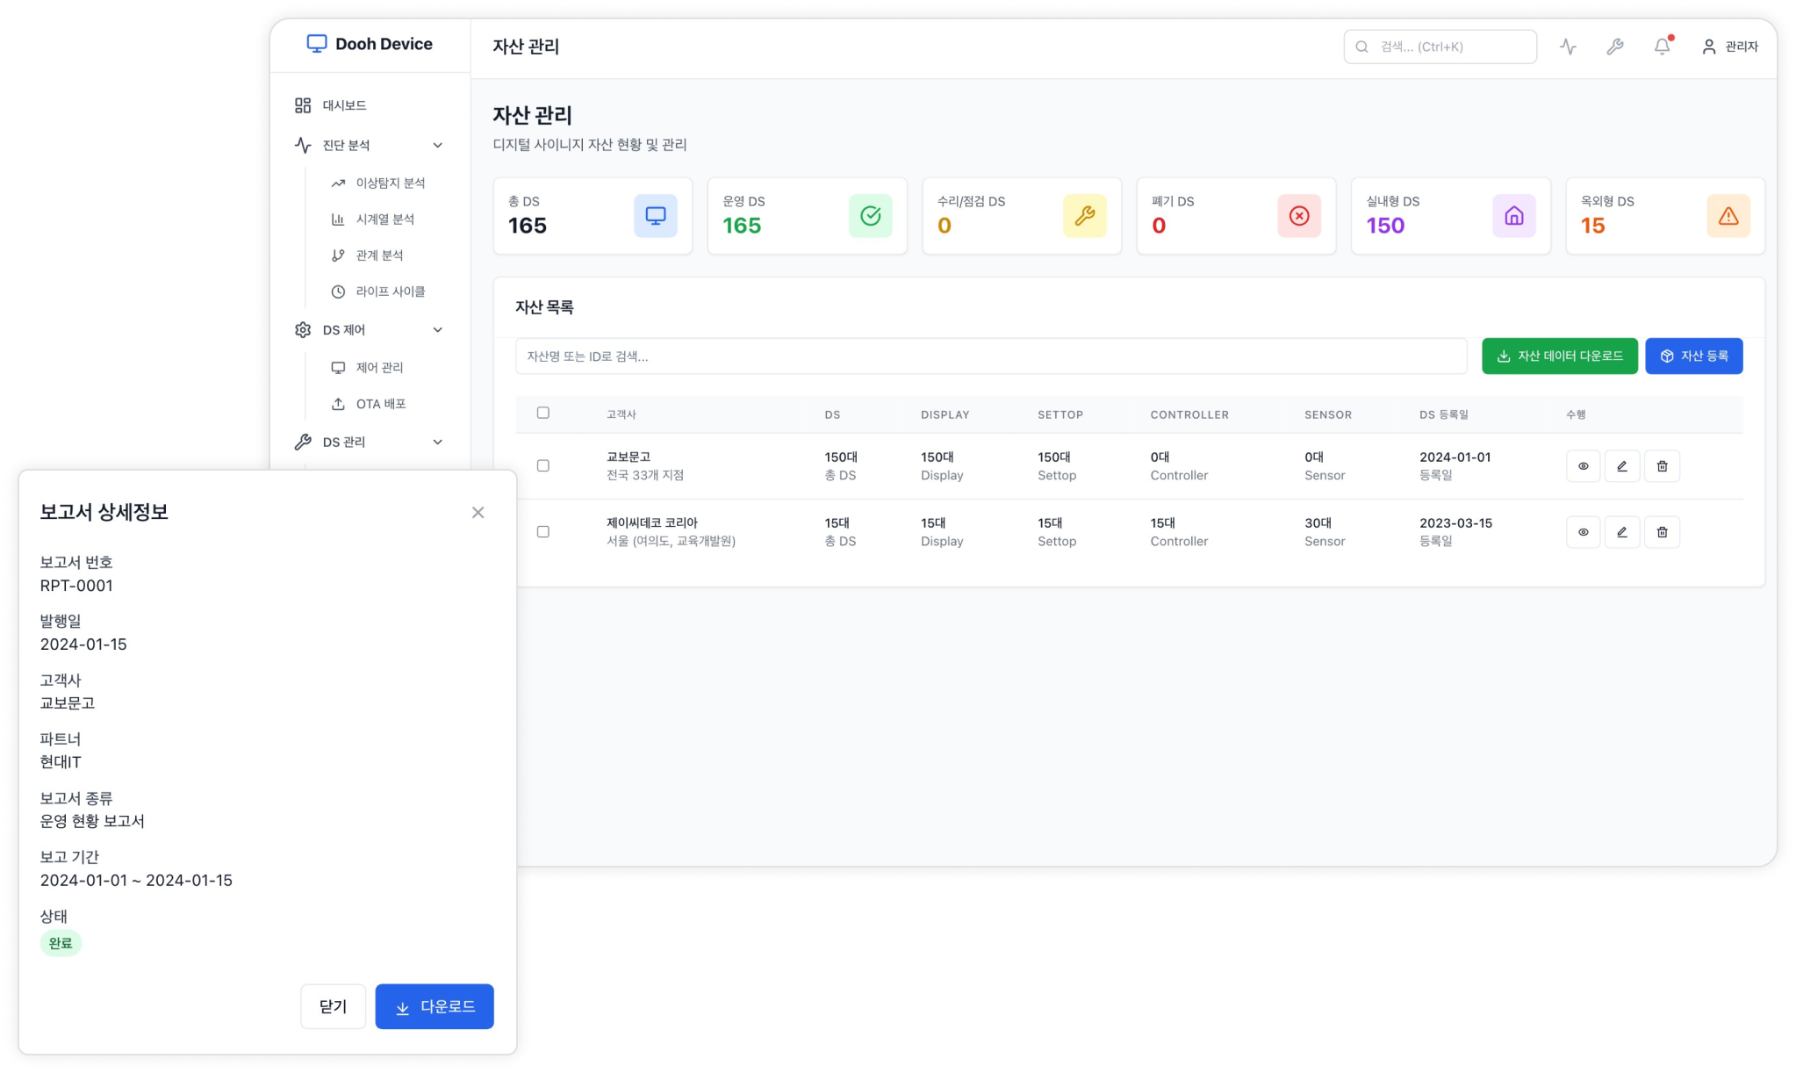Click the blue 다운로드 button in dialog

coord(435,1006)
